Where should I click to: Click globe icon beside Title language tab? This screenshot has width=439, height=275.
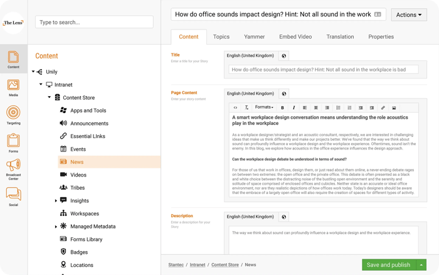[x=283, y=56]
